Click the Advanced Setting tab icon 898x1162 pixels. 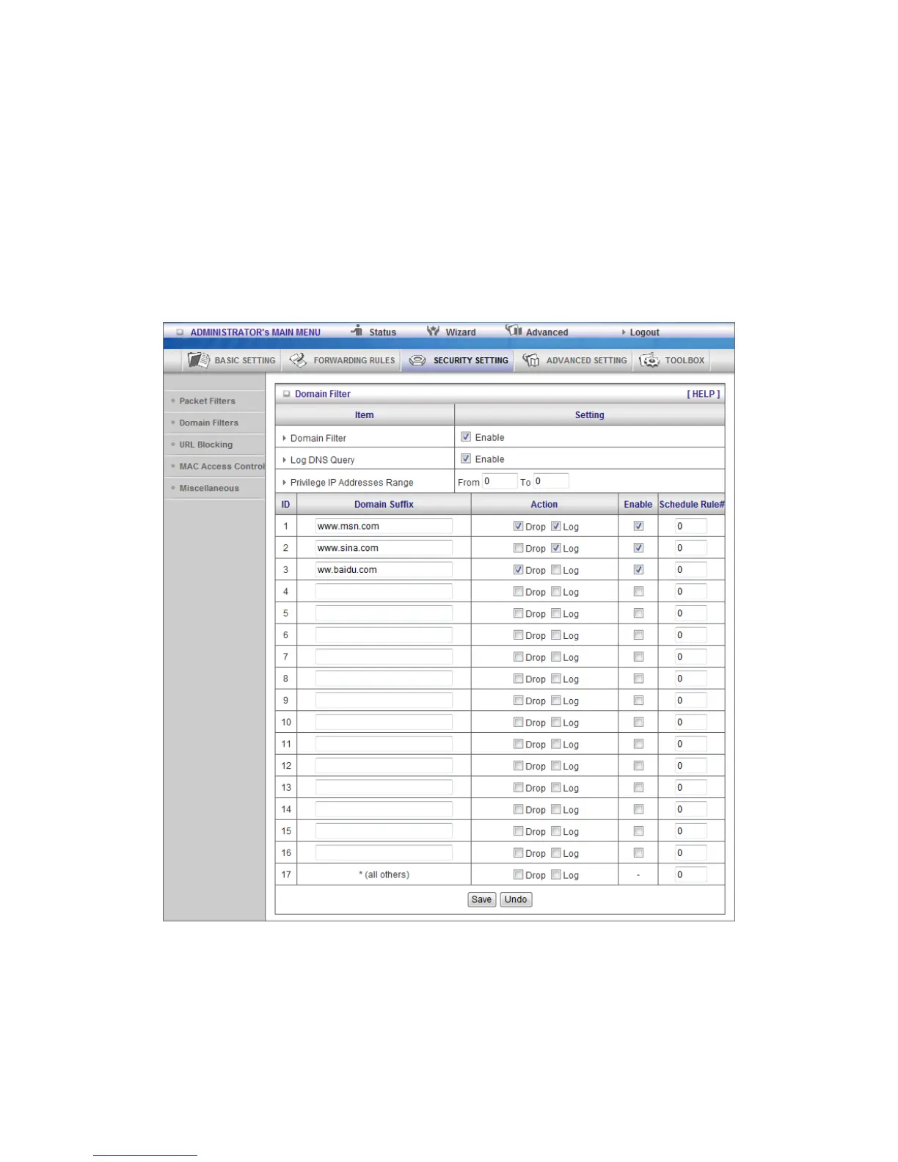531,360
